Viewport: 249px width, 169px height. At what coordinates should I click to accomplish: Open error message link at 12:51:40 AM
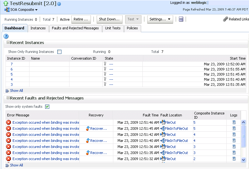[46, 141]
